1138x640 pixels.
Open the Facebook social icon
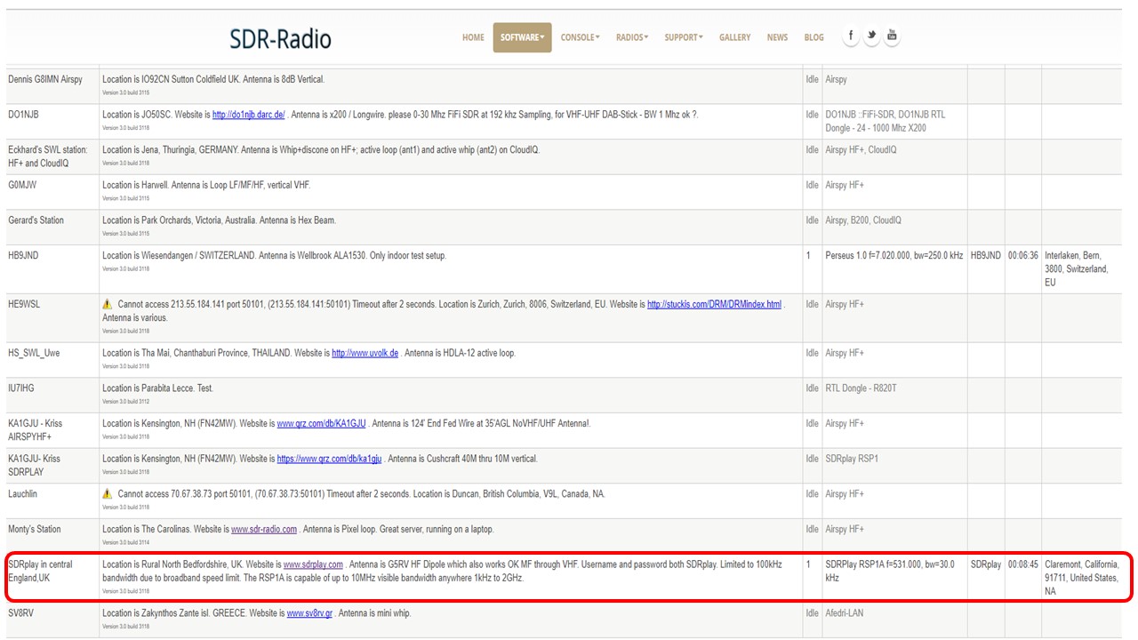click(851, 36)
